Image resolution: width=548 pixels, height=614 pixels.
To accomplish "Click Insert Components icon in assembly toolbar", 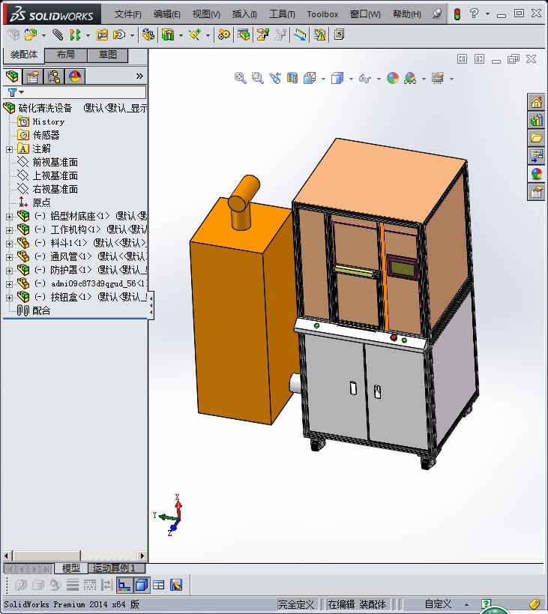I will point(31,34).
